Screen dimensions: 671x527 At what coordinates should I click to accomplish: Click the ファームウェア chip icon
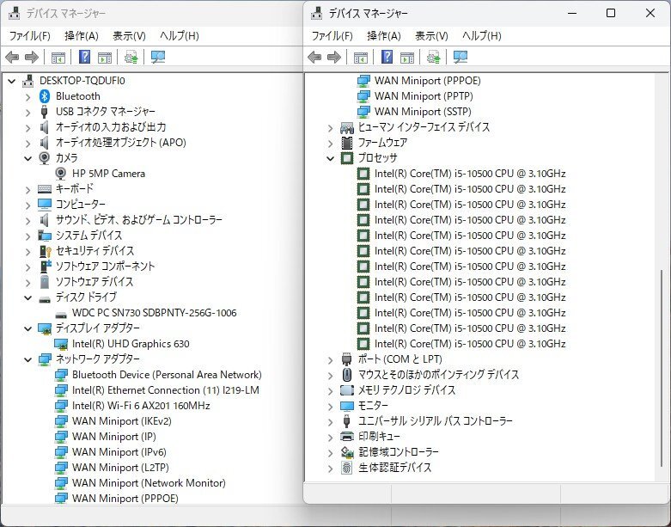(x=346, y=142)
